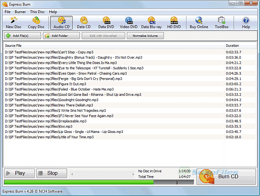This screenshot has width=260, height=196.
Task: Select the "Snow Patrol - Chasing Cars.mp3" row
Action: [x=130, y=73]
